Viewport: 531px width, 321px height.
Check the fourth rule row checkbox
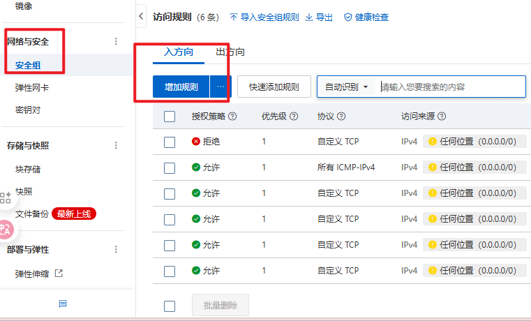click(170, 219)
